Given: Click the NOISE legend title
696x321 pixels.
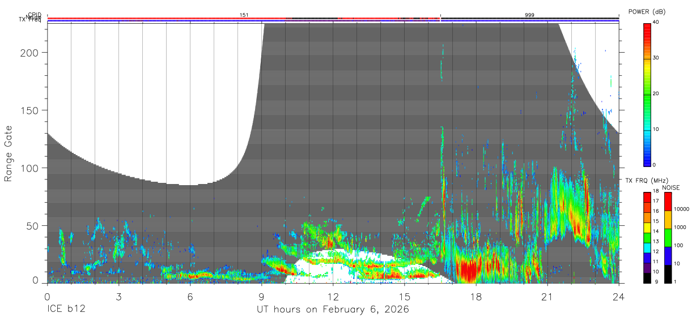Looking at the screenshot, I should point(670,187).
